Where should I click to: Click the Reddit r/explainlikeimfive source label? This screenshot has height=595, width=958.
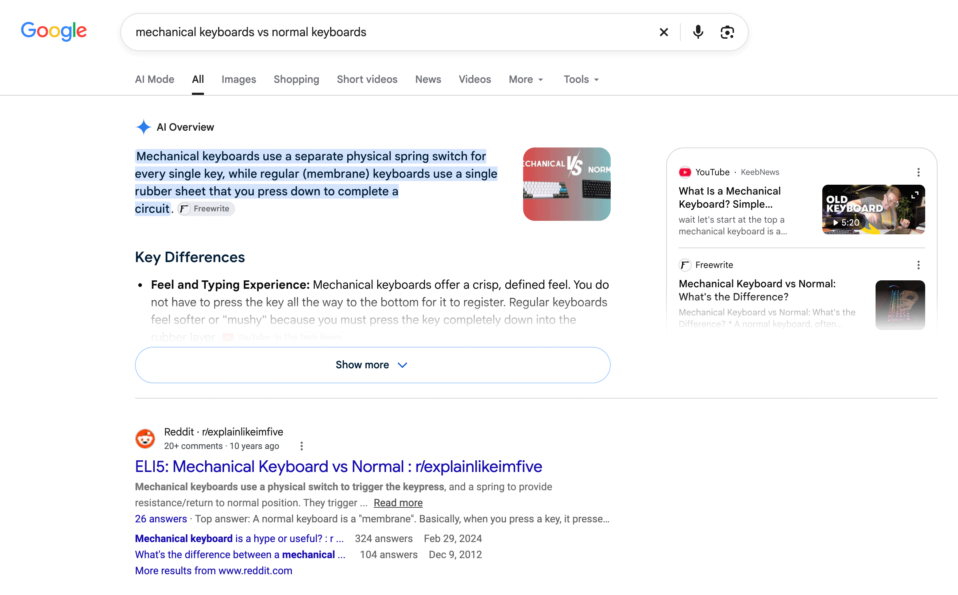[x=223, y=432]
